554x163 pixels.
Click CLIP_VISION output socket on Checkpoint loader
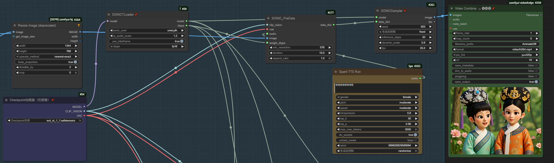(84, 111)
